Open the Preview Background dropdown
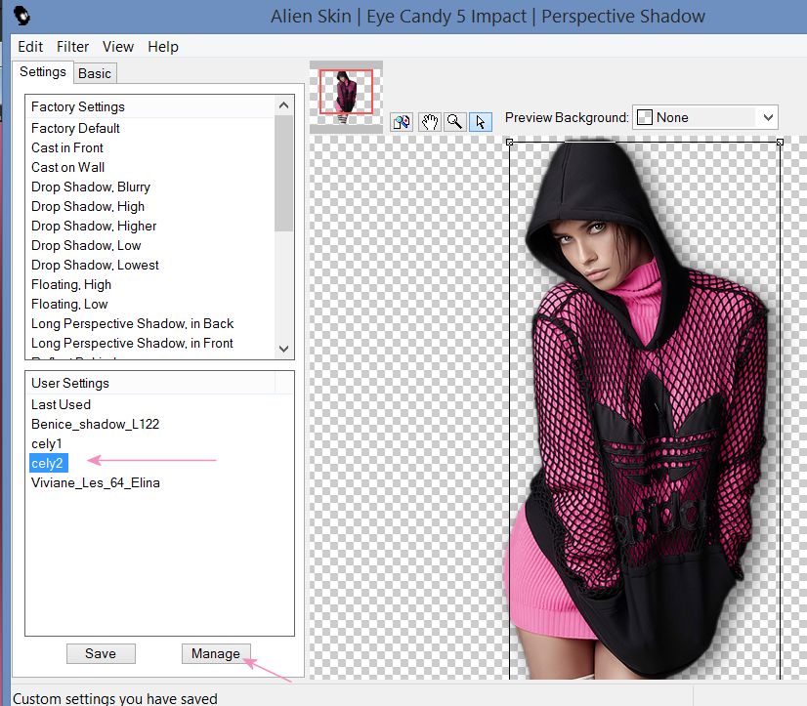807x706 pixels. click(705, 118)
